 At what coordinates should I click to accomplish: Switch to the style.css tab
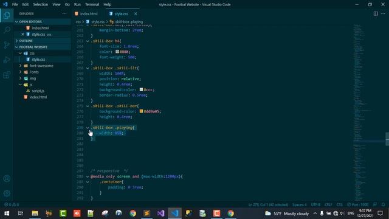click(x=121, y=13)
